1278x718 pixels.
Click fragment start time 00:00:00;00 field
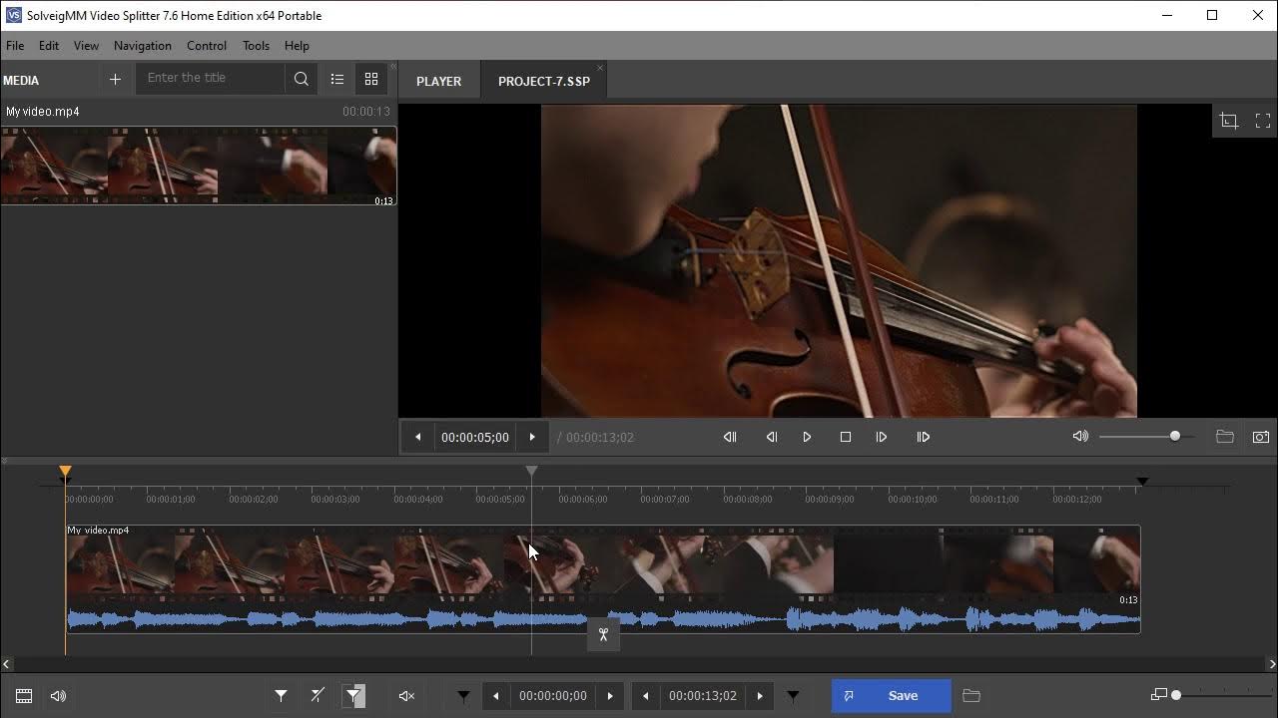click(553, 696)
